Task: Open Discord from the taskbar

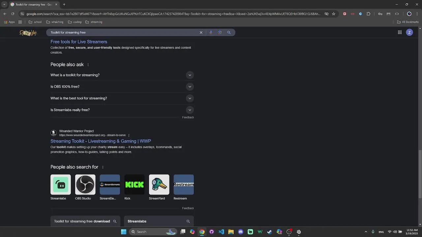Action: pyautogui.click(x=241, y=232)
